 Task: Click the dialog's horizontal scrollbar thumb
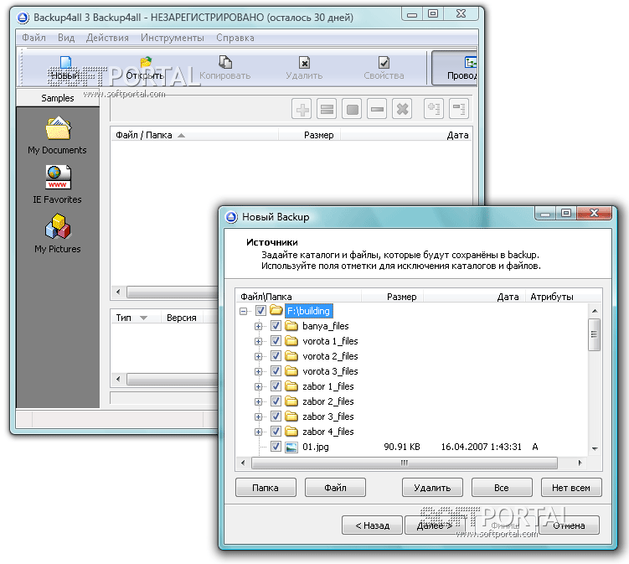(405, 463)
